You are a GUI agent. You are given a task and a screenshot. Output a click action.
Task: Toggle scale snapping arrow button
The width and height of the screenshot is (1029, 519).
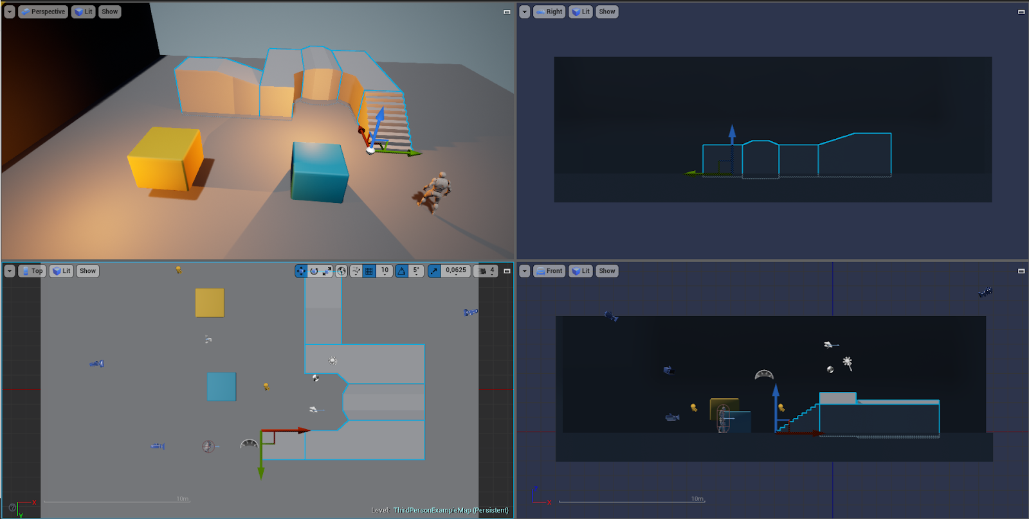click(x=434, y=271)
